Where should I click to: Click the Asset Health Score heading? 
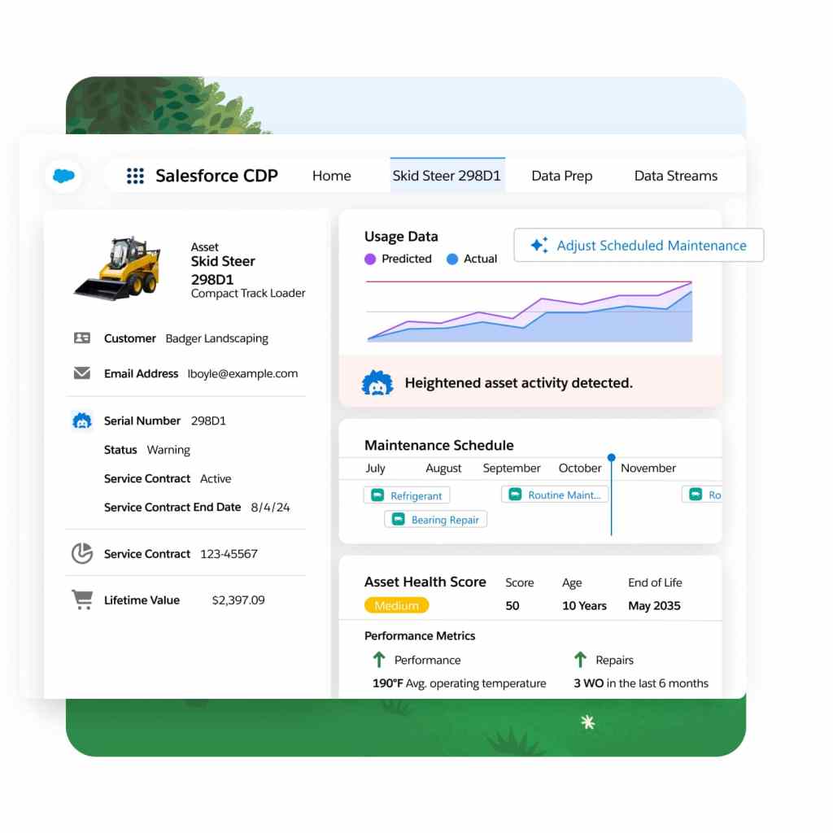point(425,582)
